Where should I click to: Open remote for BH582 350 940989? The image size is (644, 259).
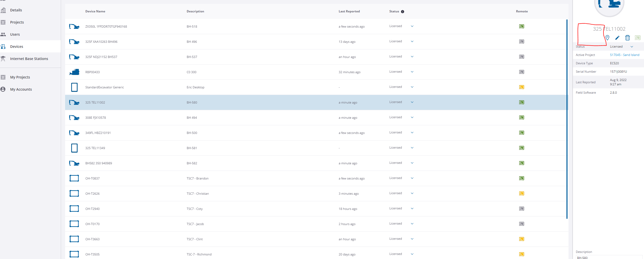(521, 163)
